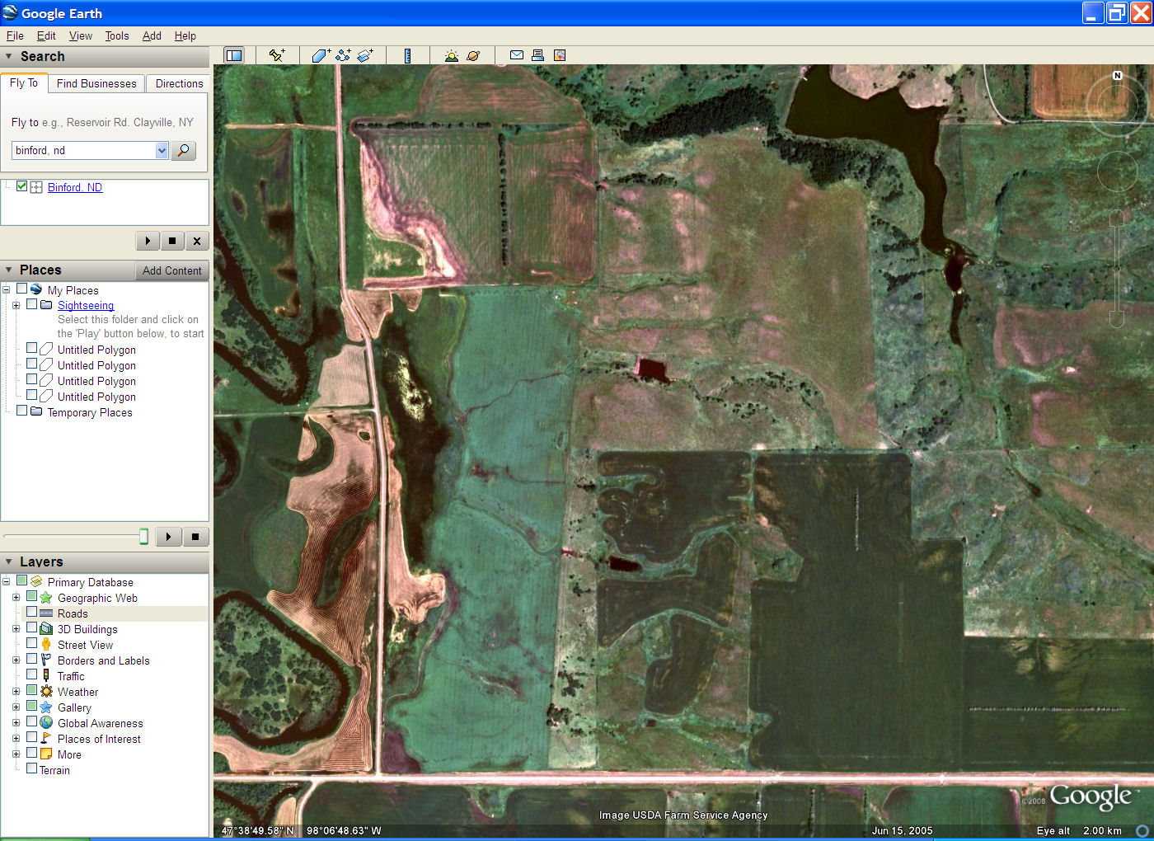Click the Print icon in toolbar
This screenshot has height=841, width=1154.
tap(537, 55)
